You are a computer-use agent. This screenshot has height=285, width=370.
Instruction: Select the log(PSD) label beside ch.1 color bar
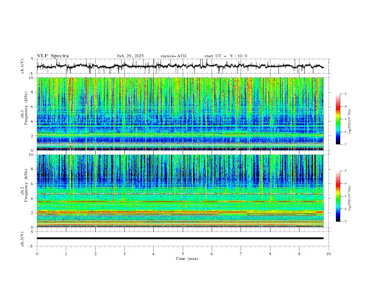[350, 122]
